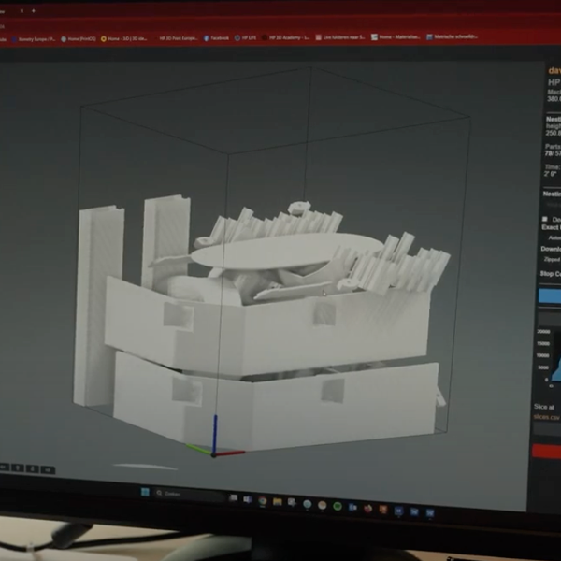561x561 pixels.
Task: Click the first playback control below viewport
Action: (4, 467)
